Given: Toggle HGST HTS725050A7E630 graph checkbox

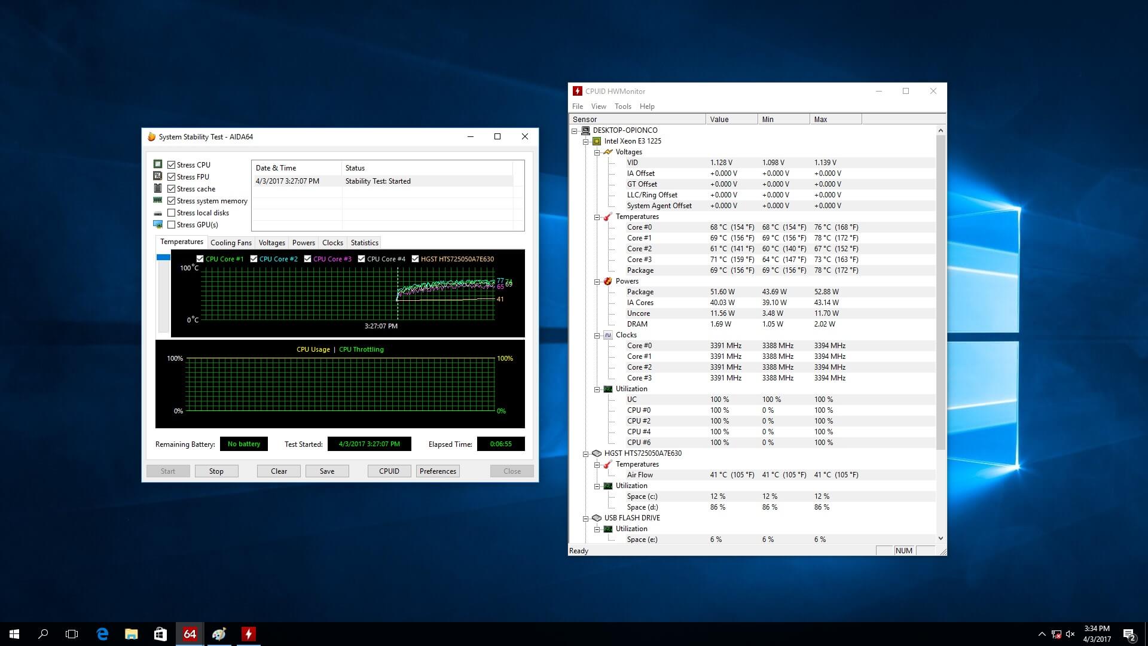Looking at the screenshot, I should tap(415, 258).
